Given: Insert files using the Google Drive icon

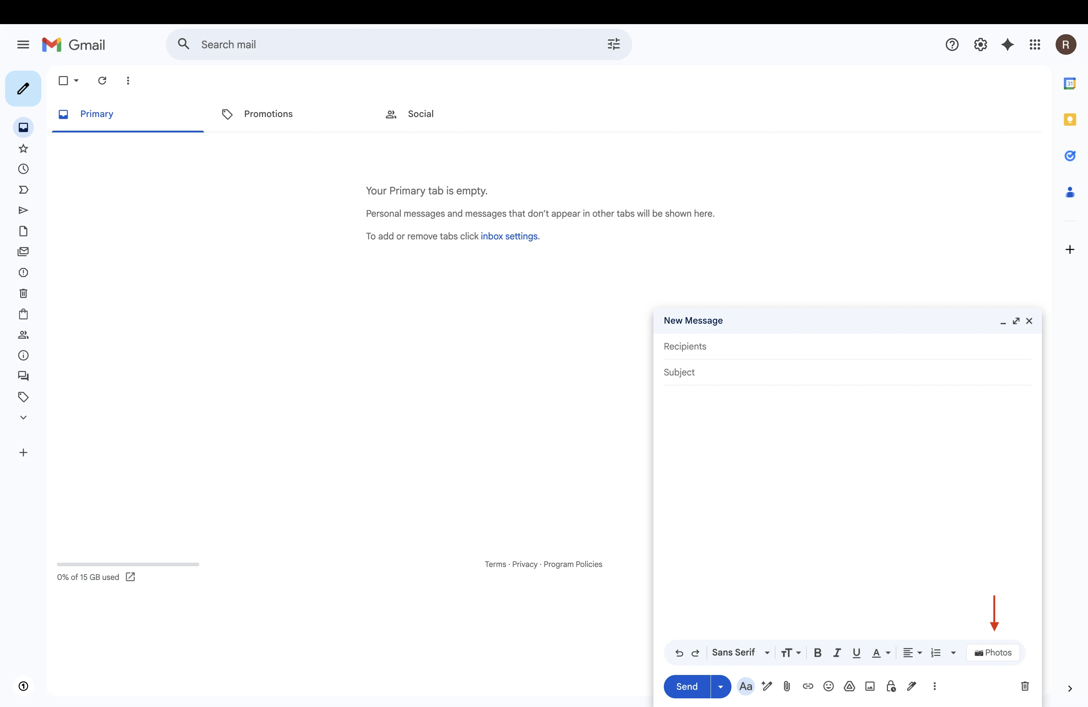Looking at the screenshot, I should click(849, 686).
